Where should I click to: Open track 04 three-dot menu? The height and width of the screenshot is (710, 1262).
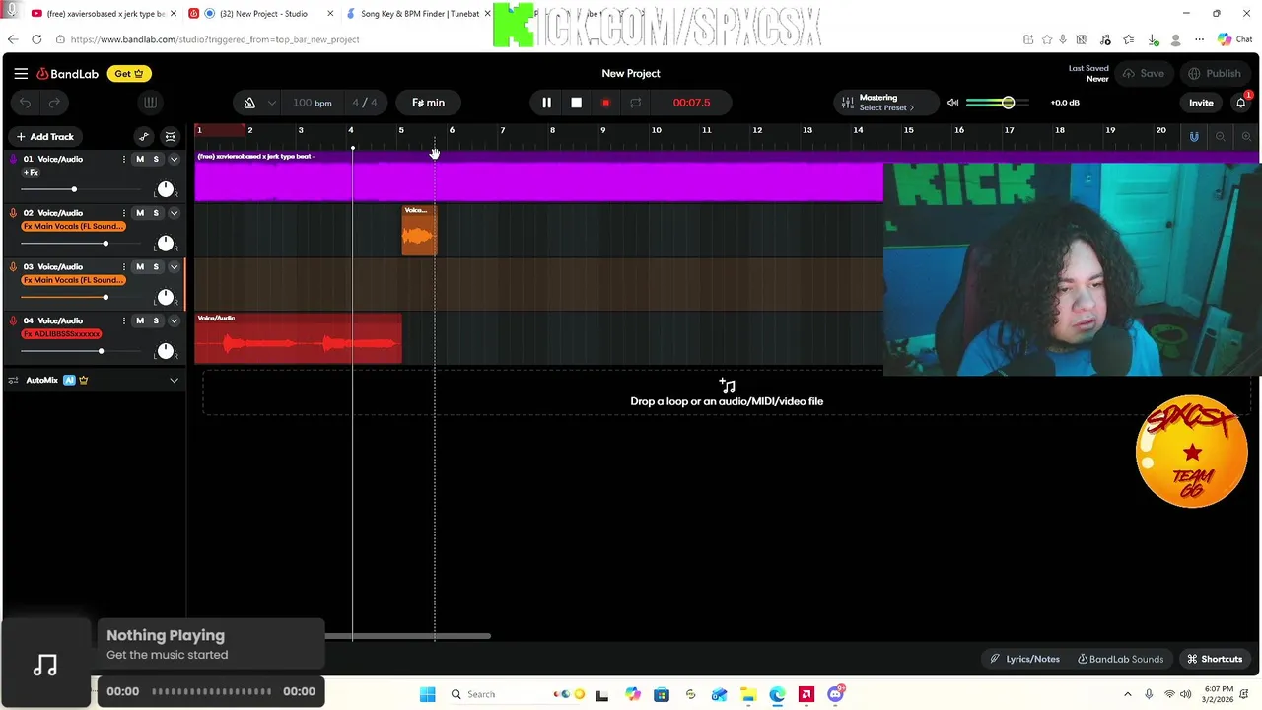[x=123, y=320]
